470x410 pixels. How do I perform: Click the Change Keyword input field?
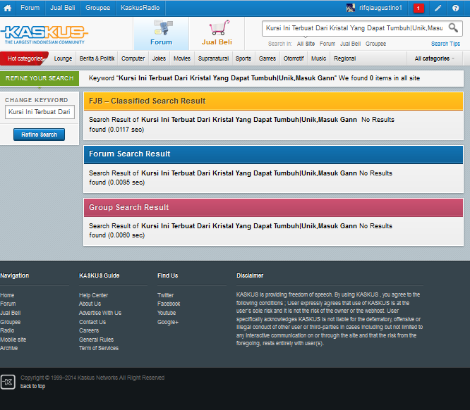pos(40,112)
